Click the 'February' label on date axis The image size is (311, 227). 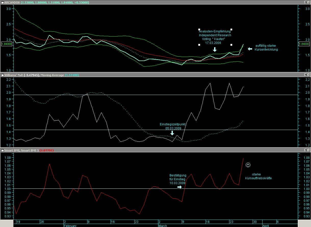(70, 225)
